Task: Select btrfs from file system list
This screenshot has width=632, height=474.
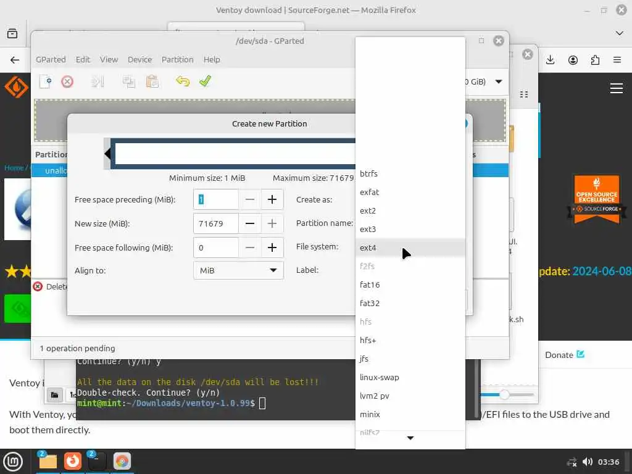Action: click(x=410, y=173)
